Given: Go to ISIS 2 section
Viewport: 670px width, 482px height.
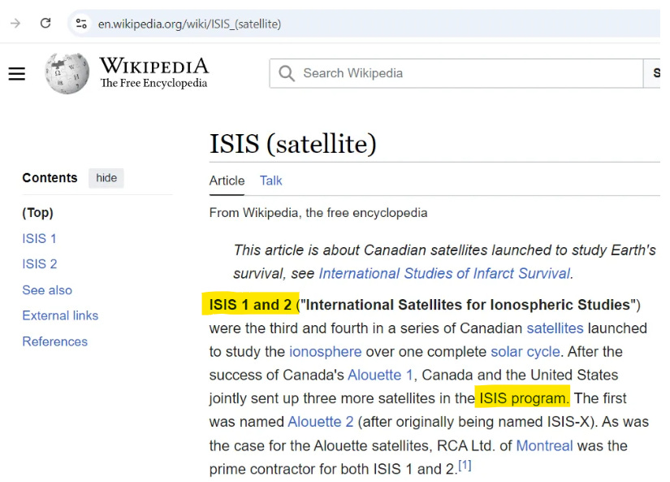Looking at the screenshot, I should (x=39, y=264).
